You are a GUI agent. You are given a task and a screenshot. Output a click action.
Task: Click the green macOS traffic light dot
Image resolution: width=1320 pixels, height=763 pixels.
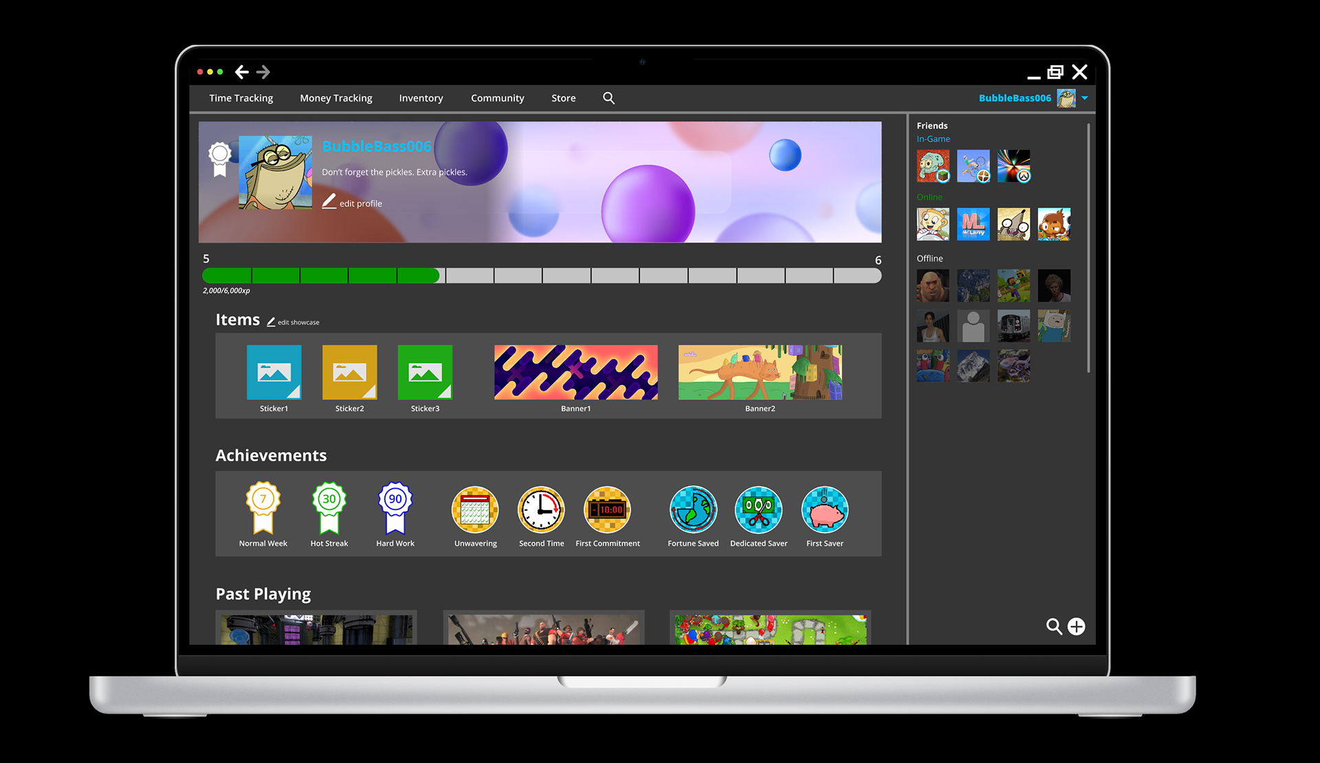(x=220, y=72)
